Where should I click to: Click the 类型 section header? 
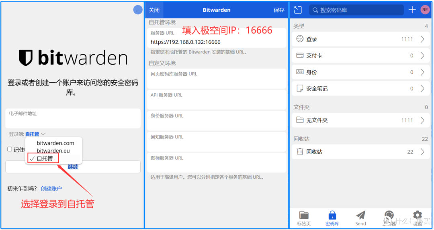click(x=299, y=26)
